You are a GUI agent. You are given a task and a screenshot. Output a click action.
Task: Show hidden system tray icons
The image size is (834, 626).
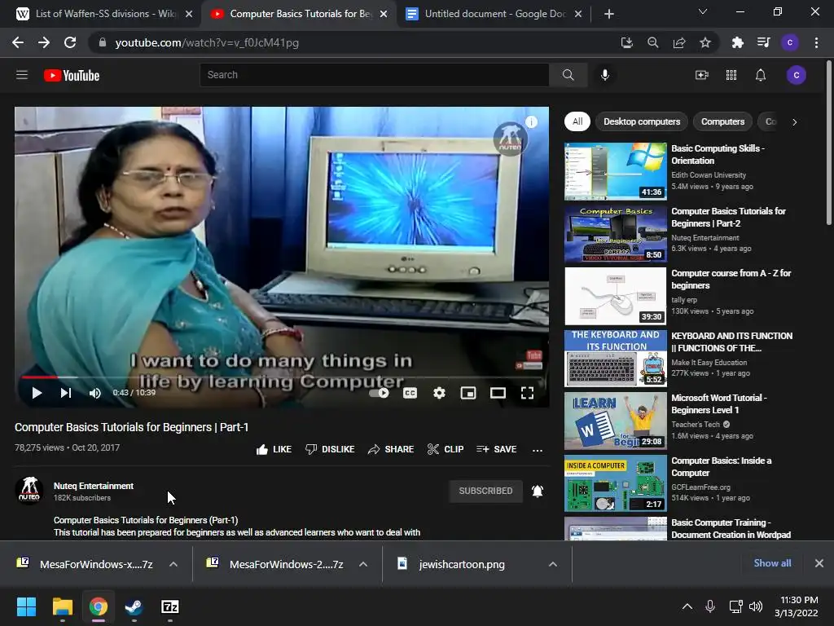coord(687,606)
